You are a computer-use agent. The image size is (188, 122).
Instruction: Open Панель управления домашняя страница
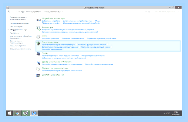(18, 18)
